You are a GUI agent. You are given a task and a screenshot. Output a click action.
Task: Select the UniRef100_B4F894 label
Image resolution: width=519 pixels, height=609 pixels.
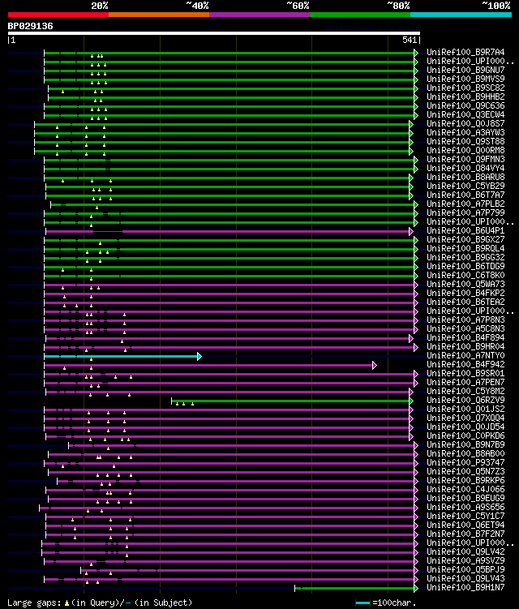465,338
